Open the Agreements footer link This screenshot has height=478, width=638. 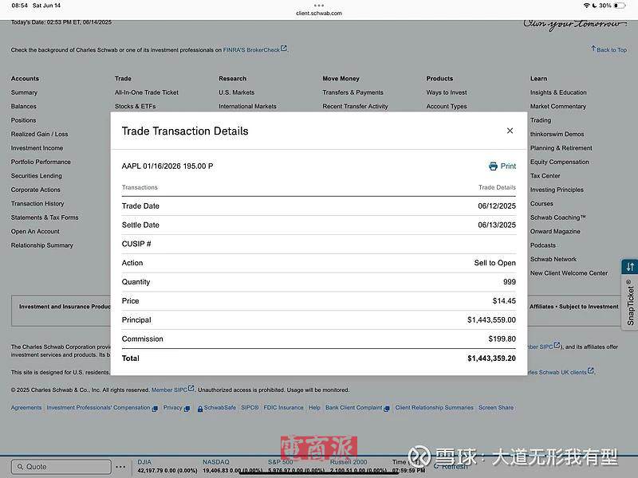tap(26, 407)
